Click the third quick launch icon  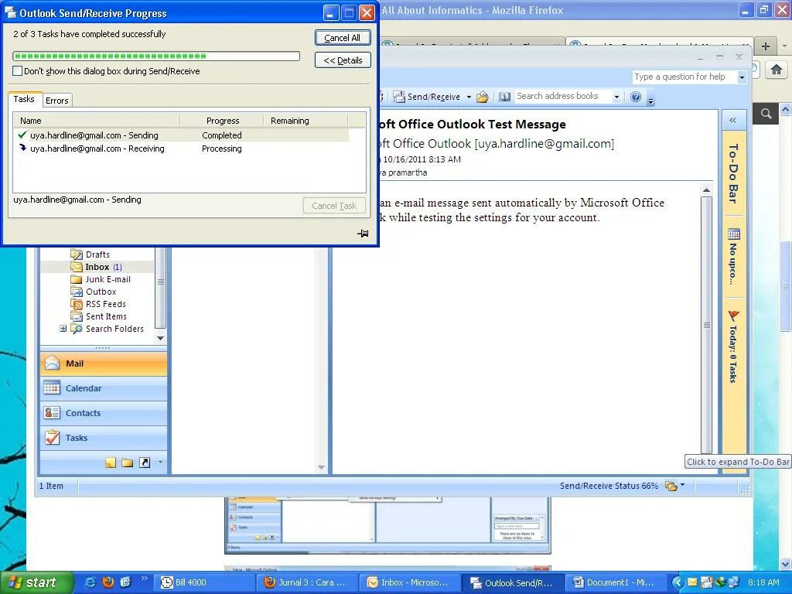(x=126, y=582)
